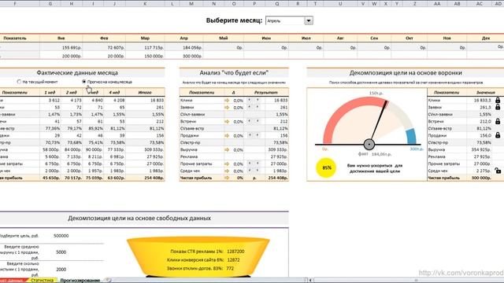The image size is (504, 283).
Task: Click right spinner arrow in Средн чек what-if row
Action: [258, 171]
